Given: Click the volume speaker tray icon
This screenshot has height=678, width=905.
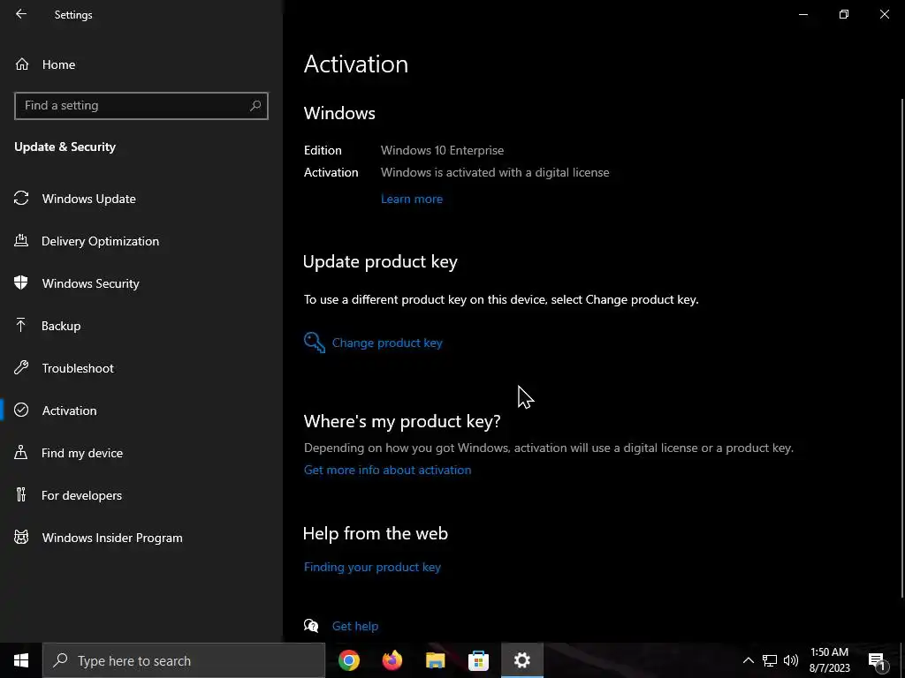Looking at the screenshot, I should pyautogui.click(x=791, y=660).
